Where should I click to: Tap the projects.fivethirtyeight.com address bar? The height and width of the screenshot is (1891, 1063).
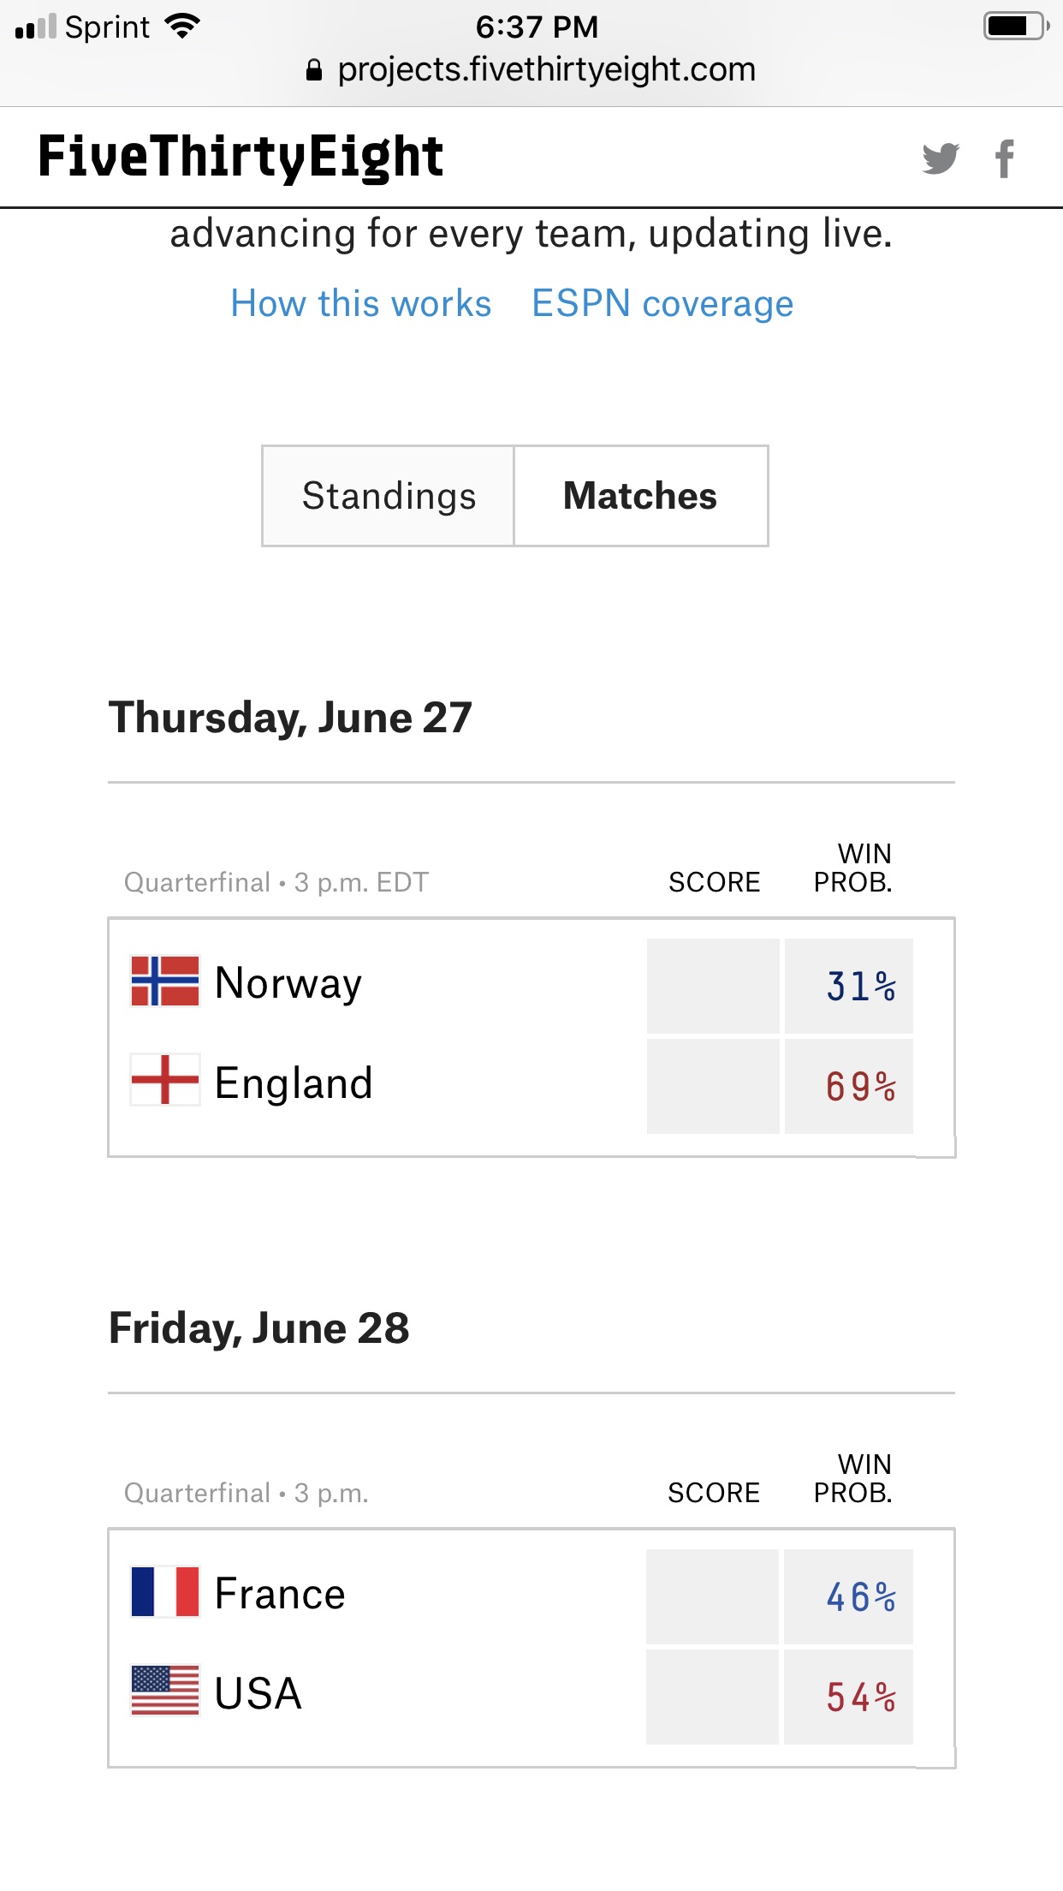[x=546, y=70]
